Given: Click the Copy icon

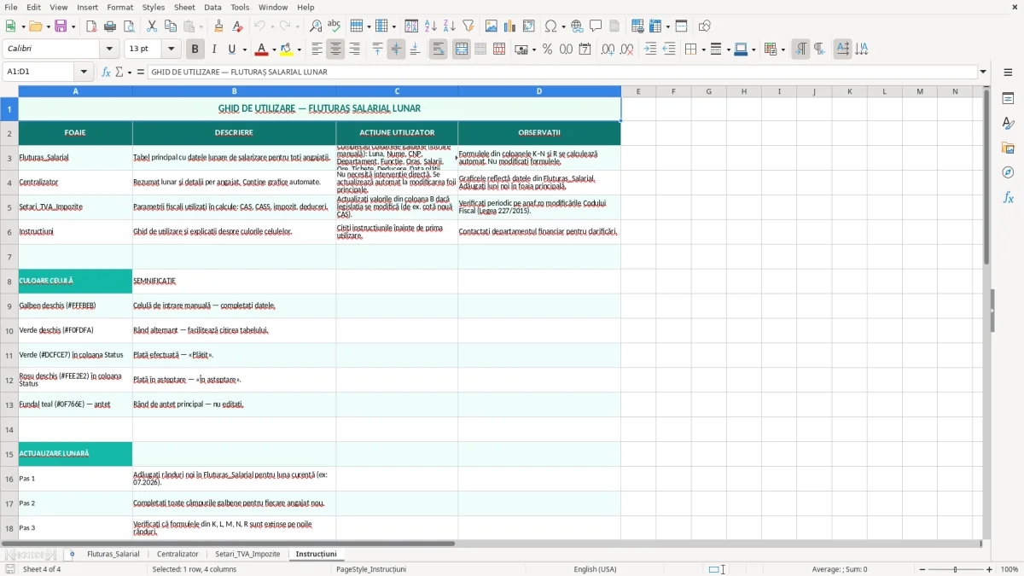Looking at the screenshot, I should [x=171, y=26].
